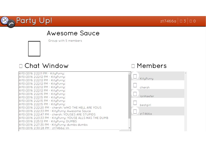Click the icon beside Chat Window heading
The image size is (206, 147).
21,66
